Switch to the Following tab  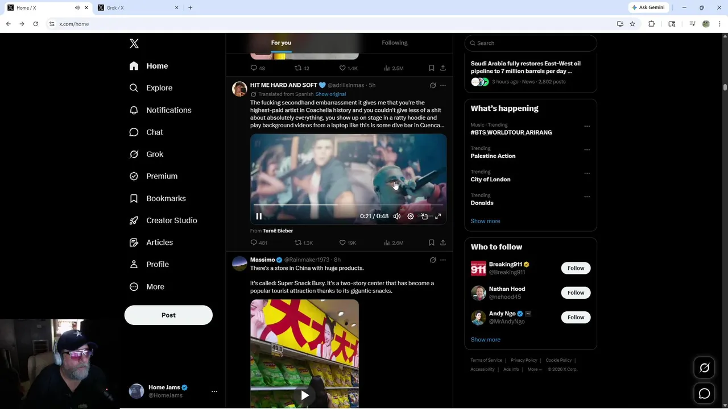395,43
